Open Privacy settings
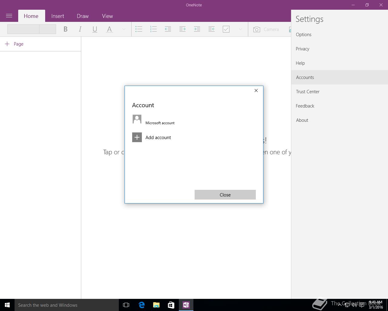 coord(339,49)
